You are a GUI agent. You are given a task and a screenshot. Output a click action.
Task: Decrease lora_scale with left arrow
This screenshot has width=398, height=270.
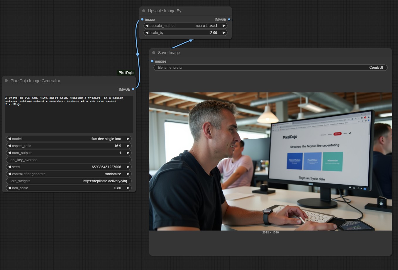click(x=9, y=188)
